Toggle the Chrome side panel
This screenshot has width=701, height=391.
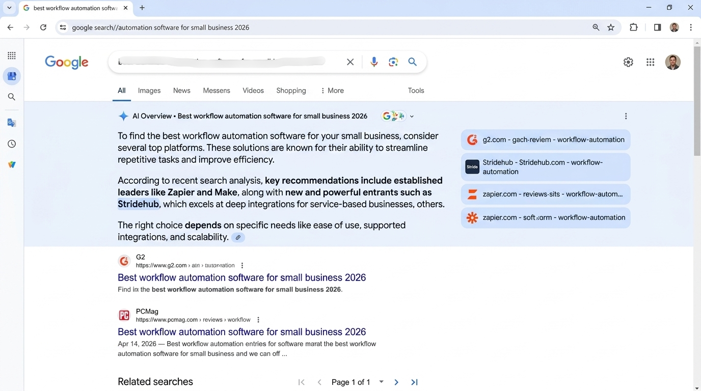pyautogui.click(x=657, y=27)
